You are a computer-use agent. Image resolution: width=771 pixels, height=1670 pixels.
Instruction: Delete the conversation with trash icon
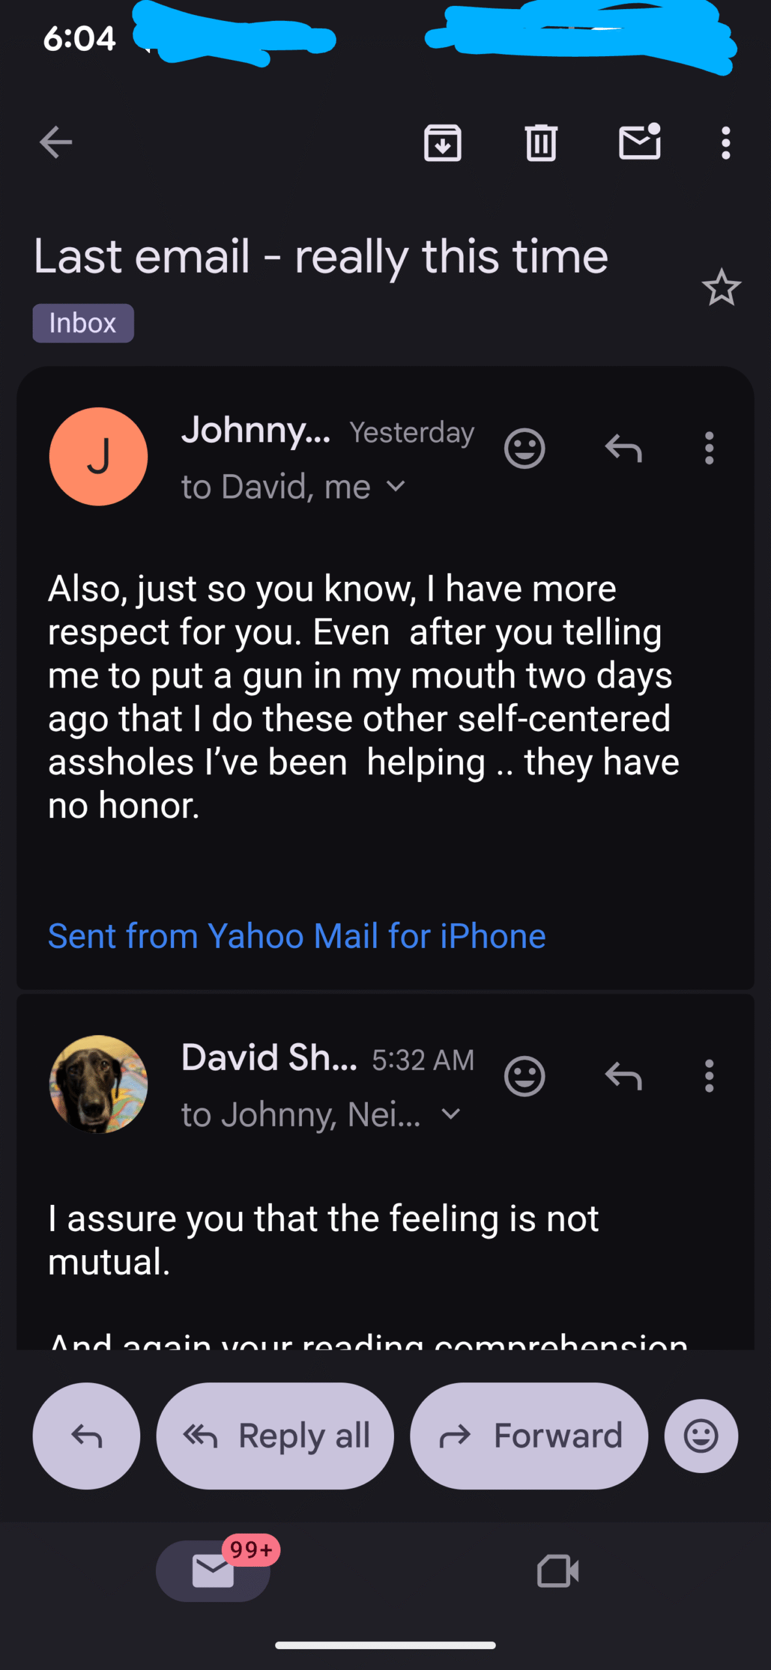click(541, 142)
